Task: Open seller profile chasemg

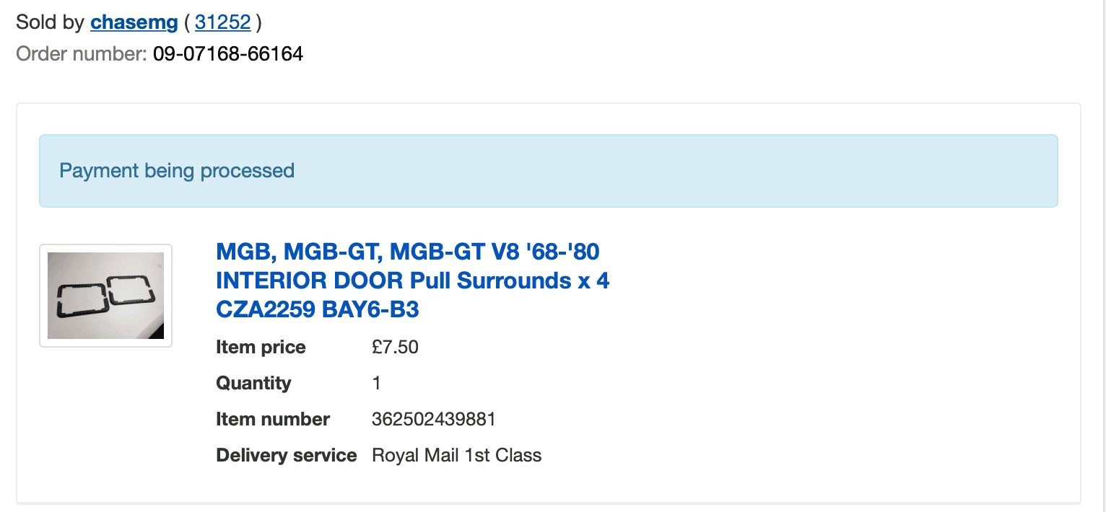Action: point(134,22)
